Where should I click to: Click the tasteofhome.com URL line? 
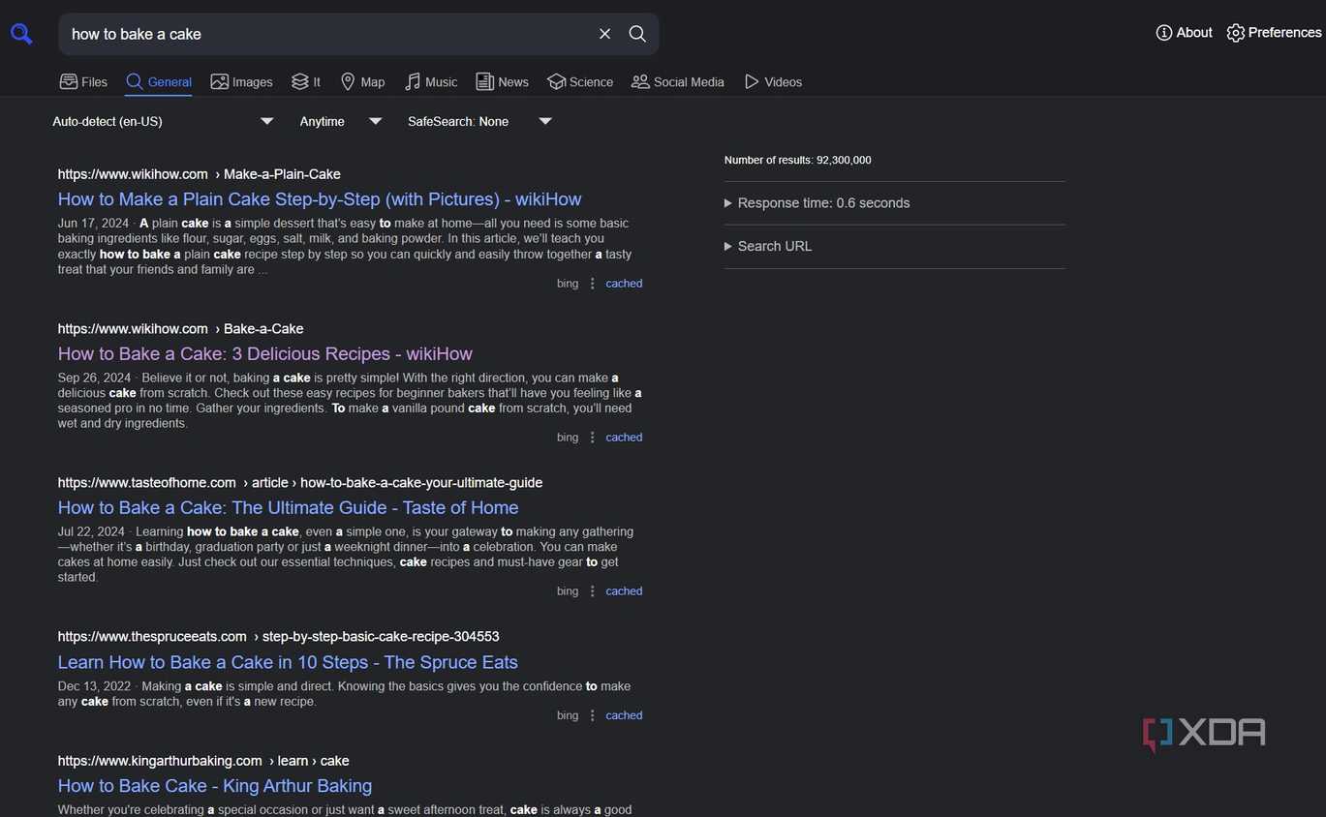[299, 482]
